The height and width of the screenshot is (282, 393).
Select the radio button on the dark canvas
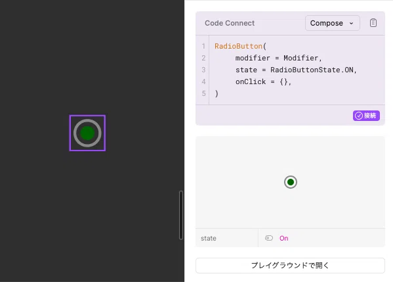pos(87,133)
